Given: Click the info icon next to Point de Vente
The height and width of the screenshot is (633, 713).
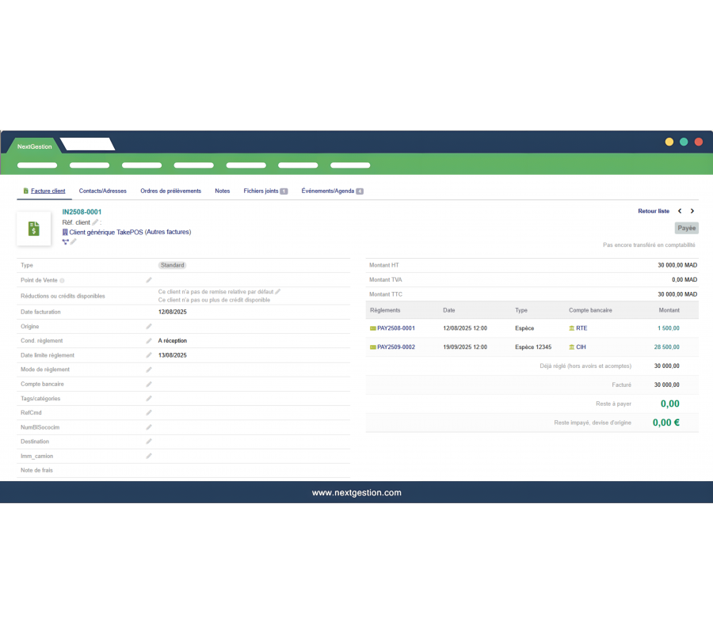Looking at the screenshot, I should pos(62,281).
